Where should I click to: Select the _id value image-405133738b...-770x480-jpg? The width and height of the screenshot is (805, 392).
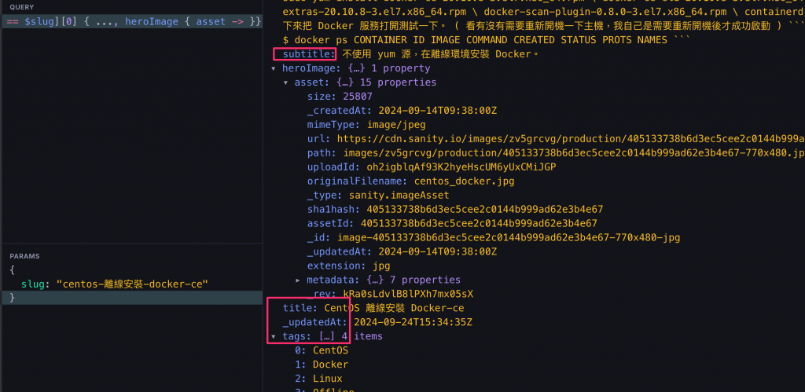[x=509, y=237]
